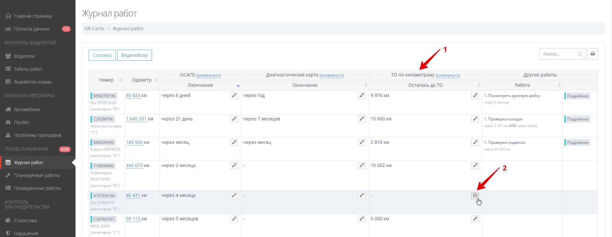The height and width of the screenshot is (237, 612).
Task: Add mileage TO for A727EH196
Action: pyautogui.click(x=475, y=195)
